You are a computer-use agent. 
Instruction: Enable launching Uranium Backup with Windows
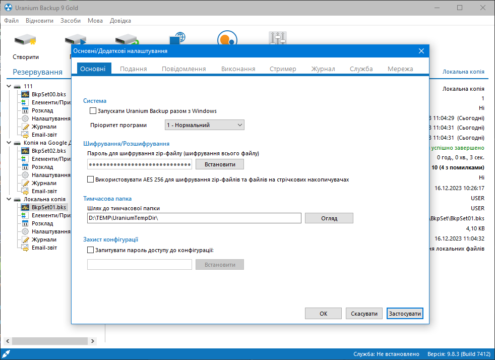(x=93, y=111)
